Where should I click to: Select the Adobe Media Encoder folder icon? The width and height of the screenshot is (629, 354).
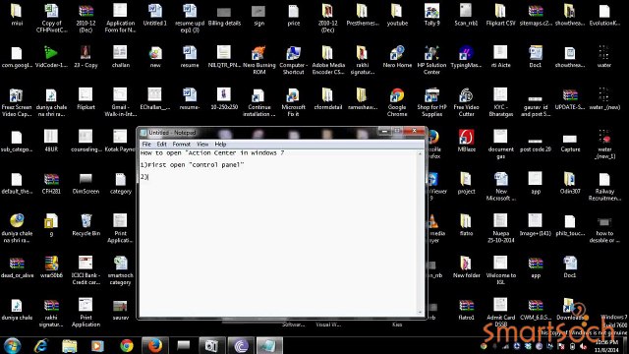328,61
